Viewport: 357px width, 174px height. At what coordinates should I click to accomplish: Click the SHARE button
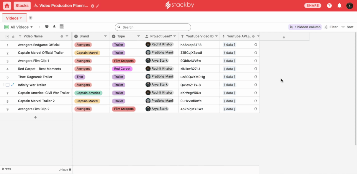313,6
